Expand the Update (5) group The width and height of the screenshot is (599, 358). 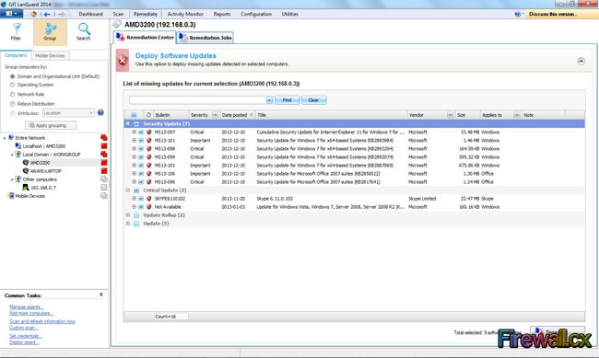click(128, 224)
